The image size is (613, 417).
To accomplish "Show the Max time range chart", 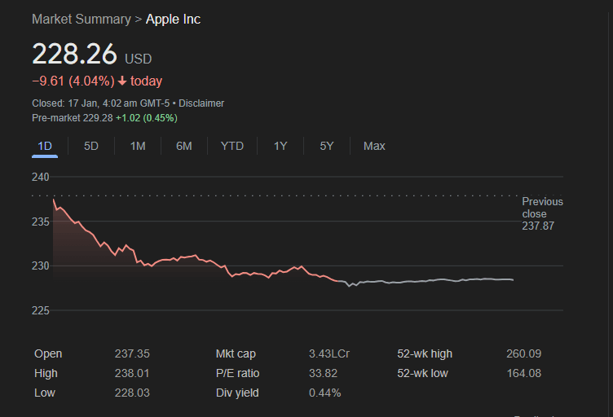I will pyautogui.click(x=374, y=146).
